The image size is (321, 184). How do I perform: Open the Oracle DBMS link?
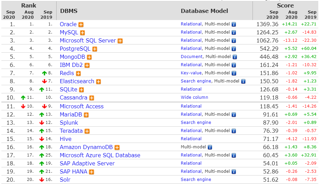68,24
